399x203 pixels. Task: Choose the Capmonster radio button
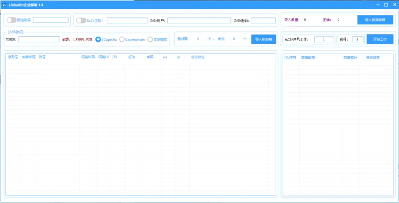click(x=122, y=39)
